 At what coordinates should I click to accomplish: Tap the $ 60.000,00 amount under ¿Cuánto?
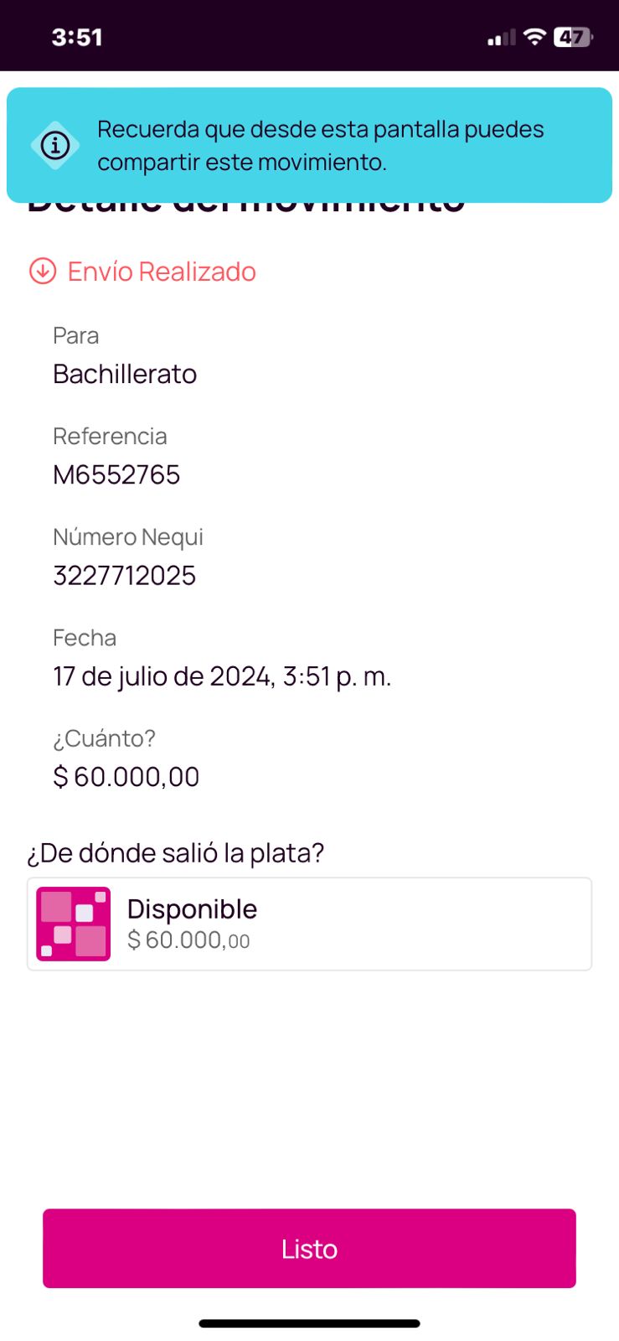click(x=126, y=776)
